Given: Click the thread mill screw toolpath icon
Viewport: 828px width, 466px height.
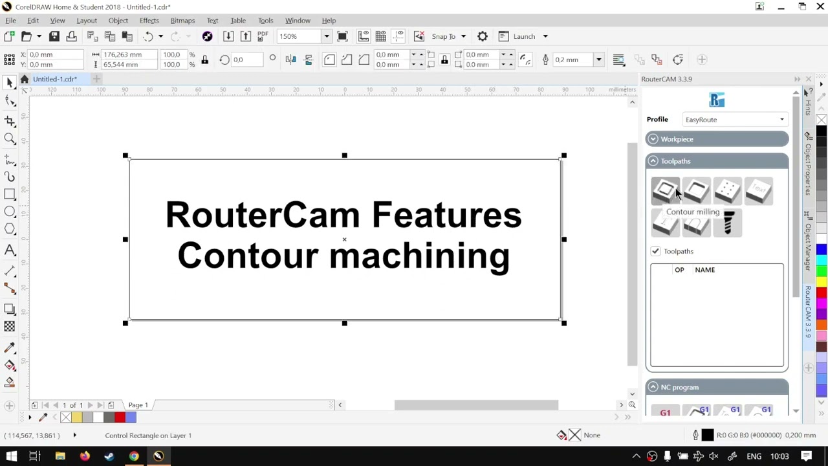Looking at the screenshot, I should (x=728, y=223).
